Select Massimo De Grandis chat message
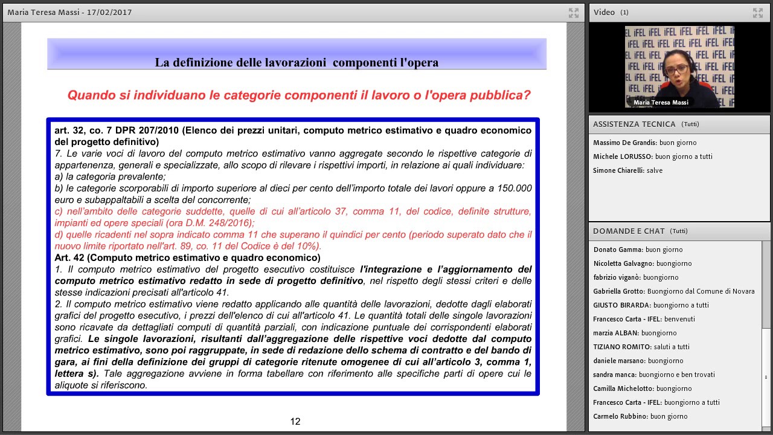The height and width of the screenshot is (435, 773). coord(644,143)
